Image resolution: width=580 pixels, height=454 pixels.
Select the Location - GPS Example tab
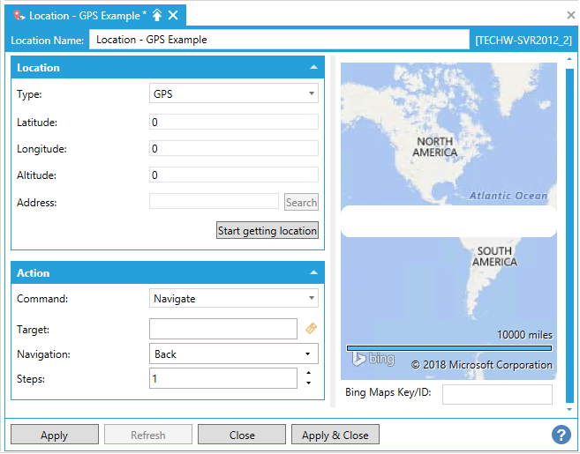[84, 15]
